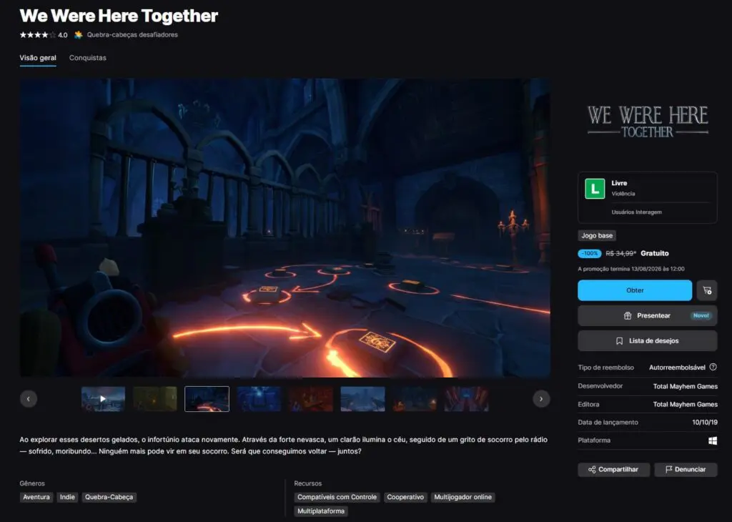Play the trailer video thumbnail
The width and height of the screenshot is (732, 522).
[x=103, y=399]
